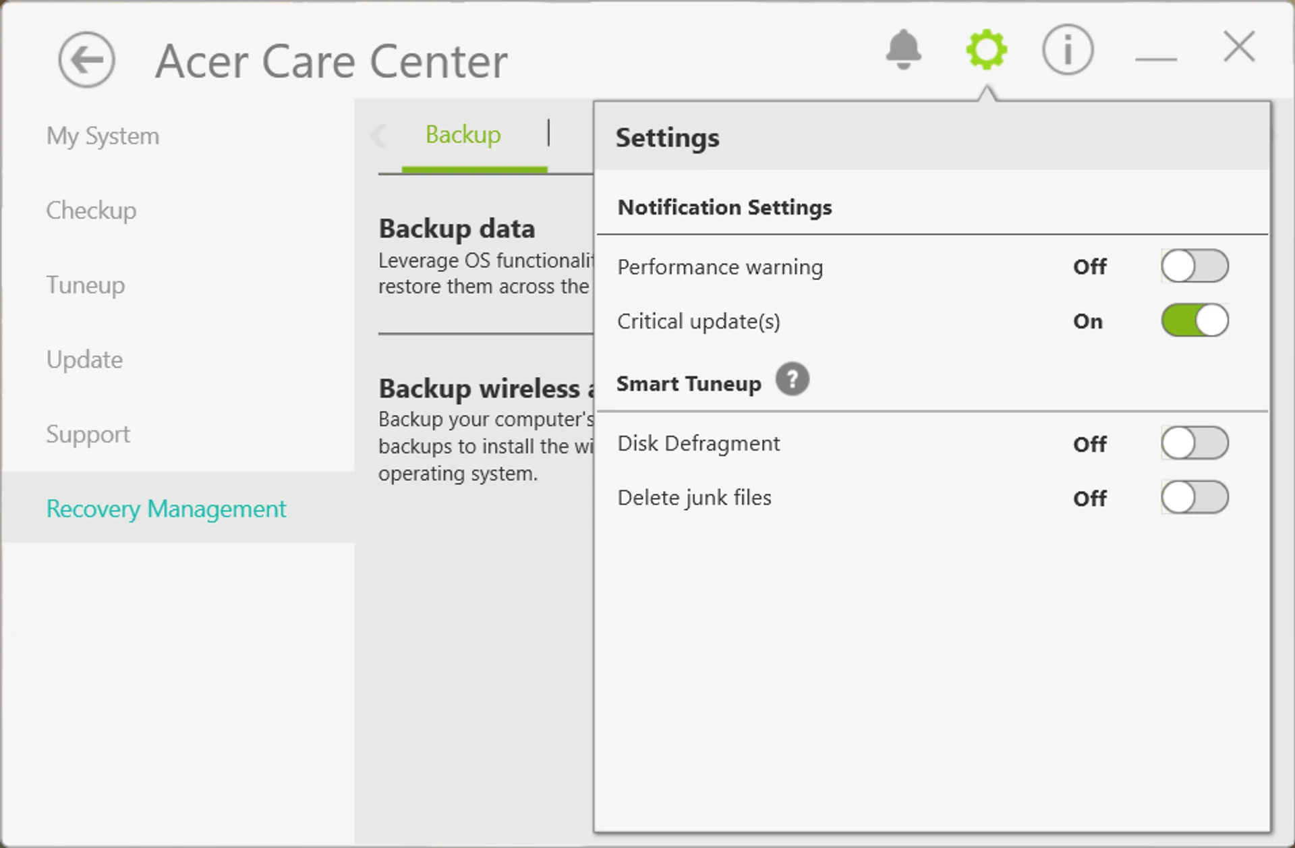Click the Off status beside Disk Defragment
Image resolution: width=1295 pixels, height=848 pixels.
point(1089,444)
